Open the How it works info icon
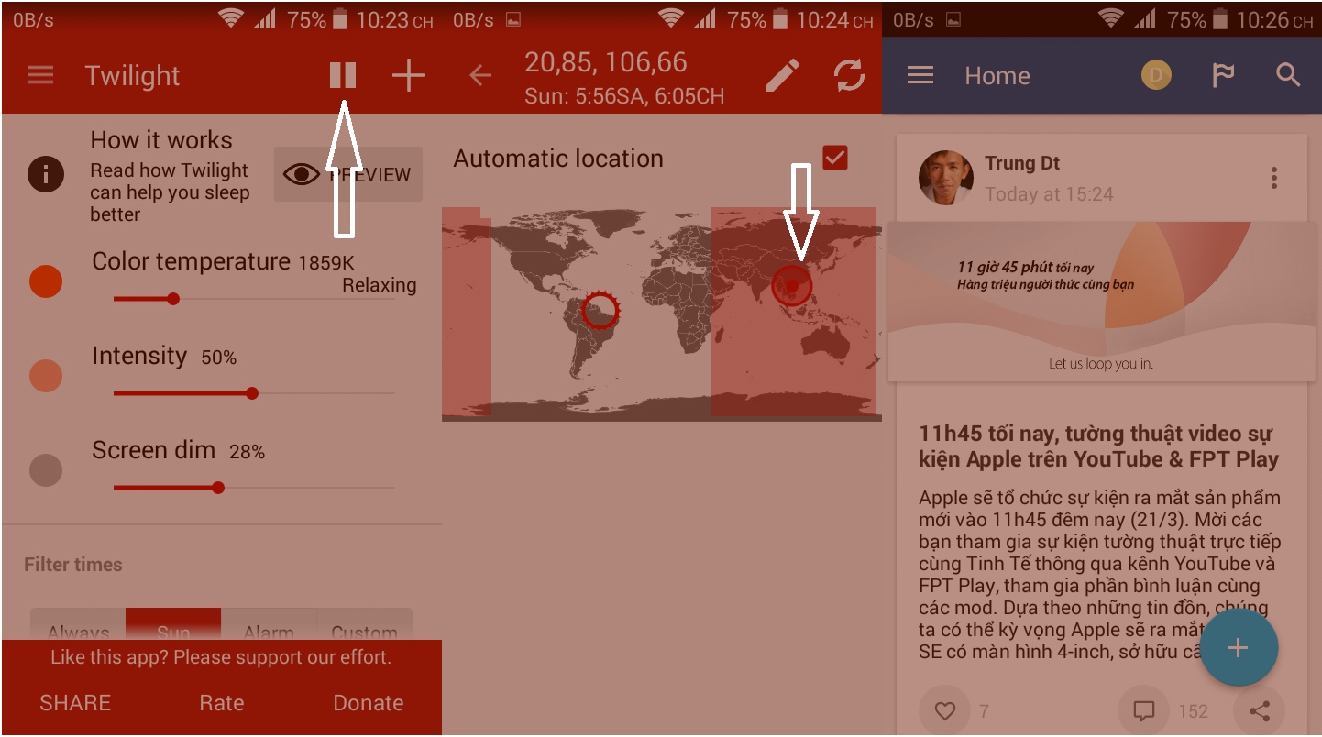This screenshot has height=737, width=1322. coord(46,173)
